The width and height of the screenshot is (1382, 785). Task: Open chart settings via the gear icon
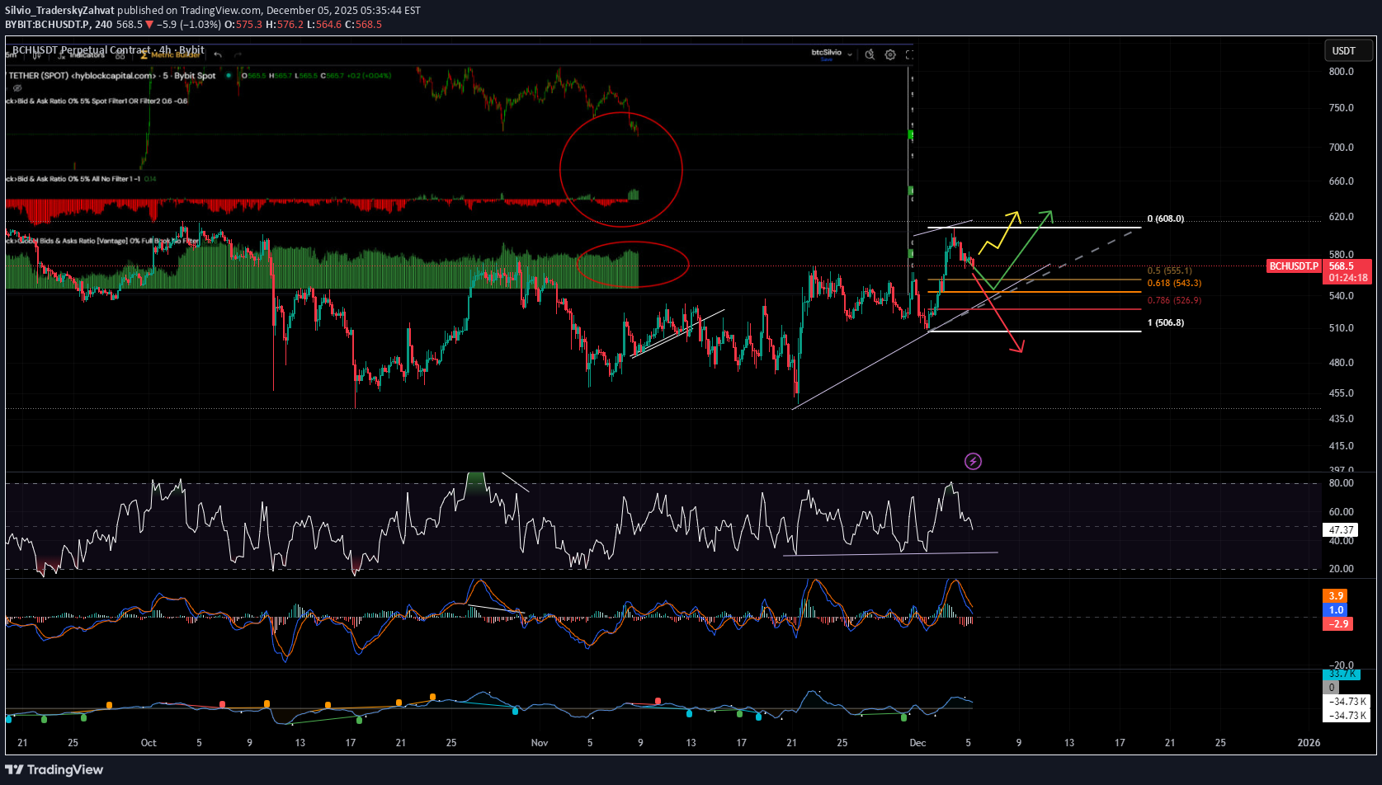[x=890, y=54]
